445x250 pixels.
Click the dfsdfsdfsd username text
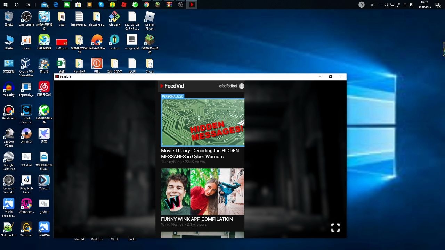[x=228, y=86]
